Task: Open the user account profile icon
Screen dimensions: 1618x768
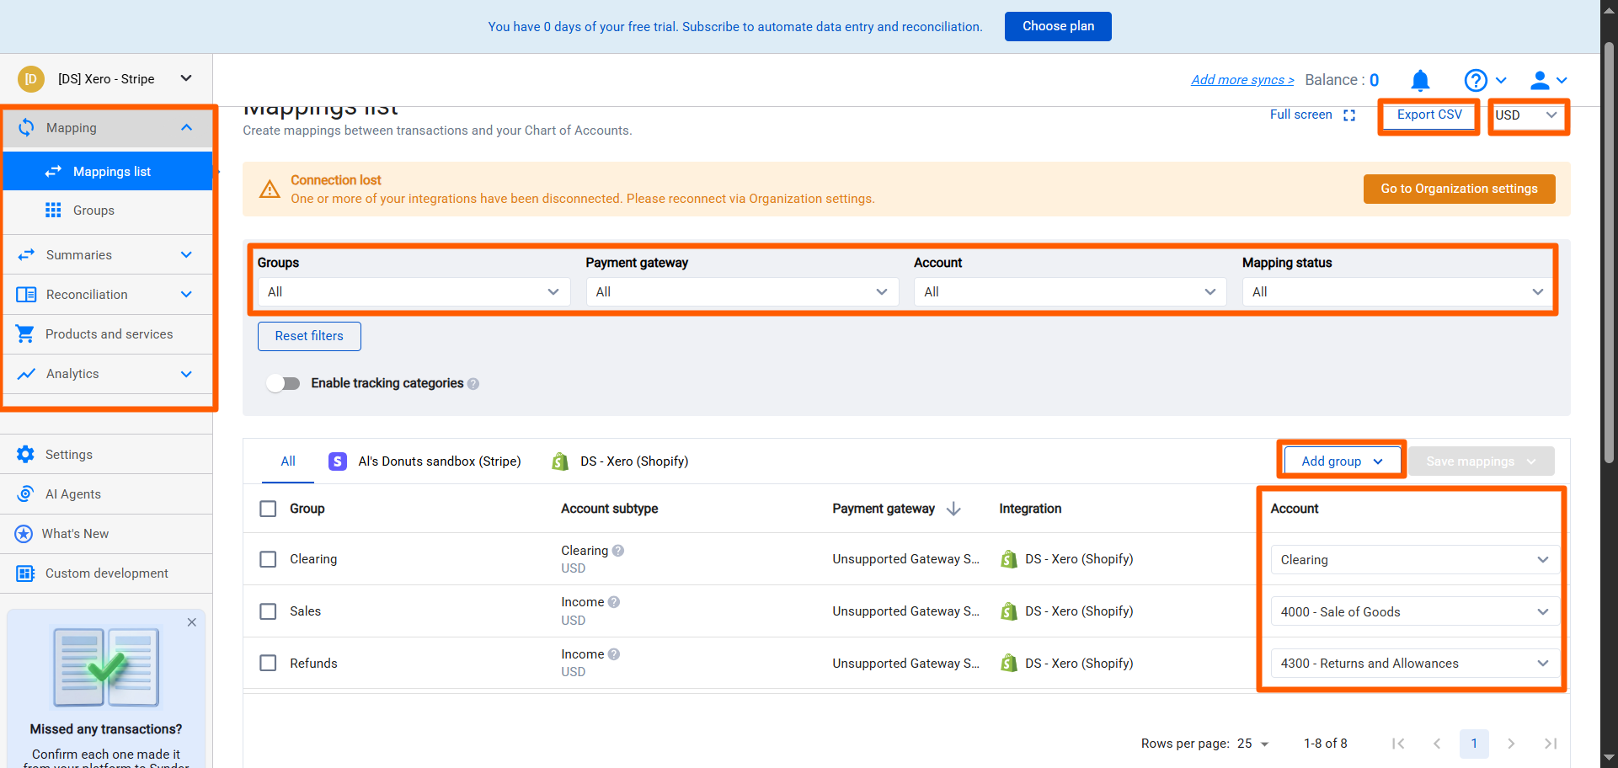Action: coord(1540,80)
